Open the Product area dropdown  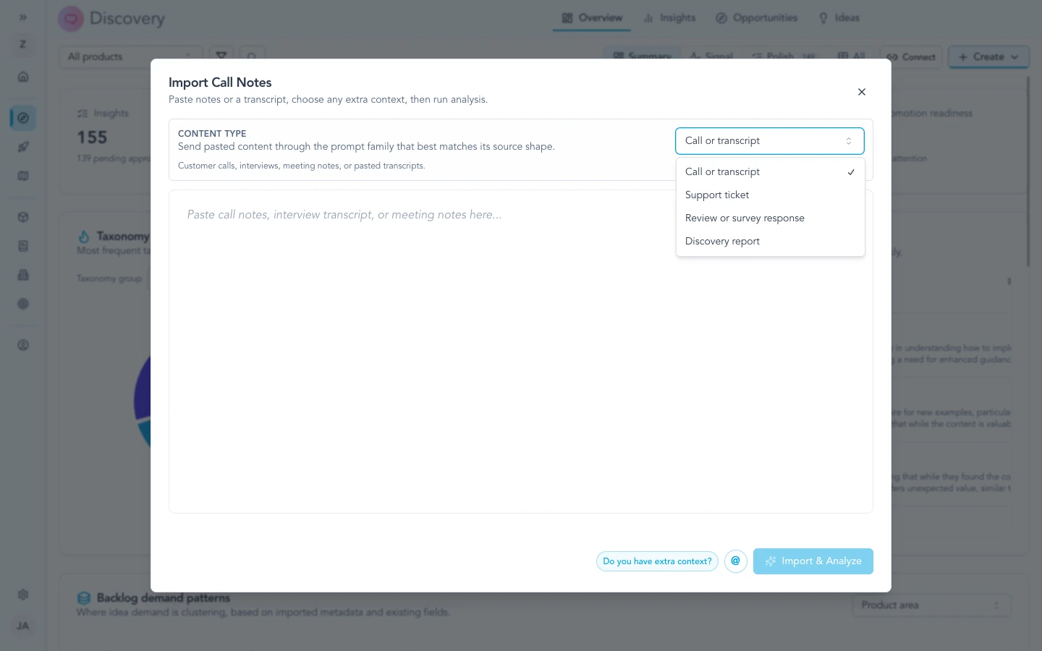(932, 605)
